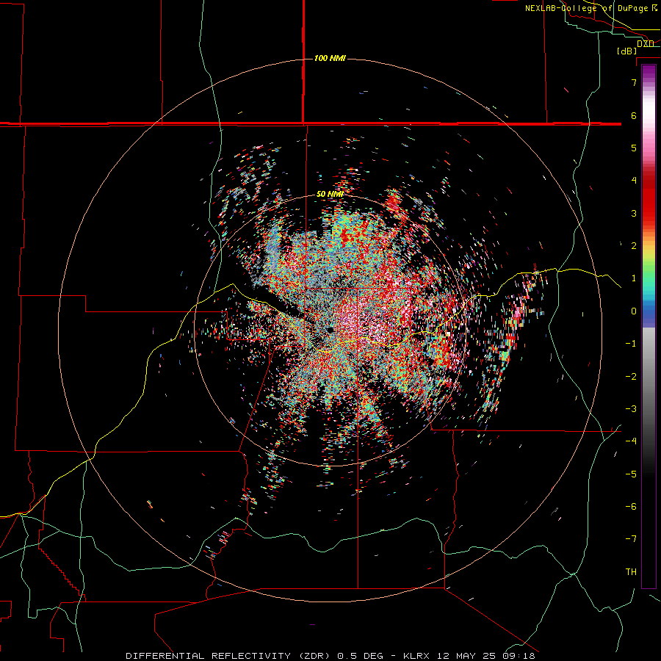Click the ZDR color scale bar

(x=649, y=326)
